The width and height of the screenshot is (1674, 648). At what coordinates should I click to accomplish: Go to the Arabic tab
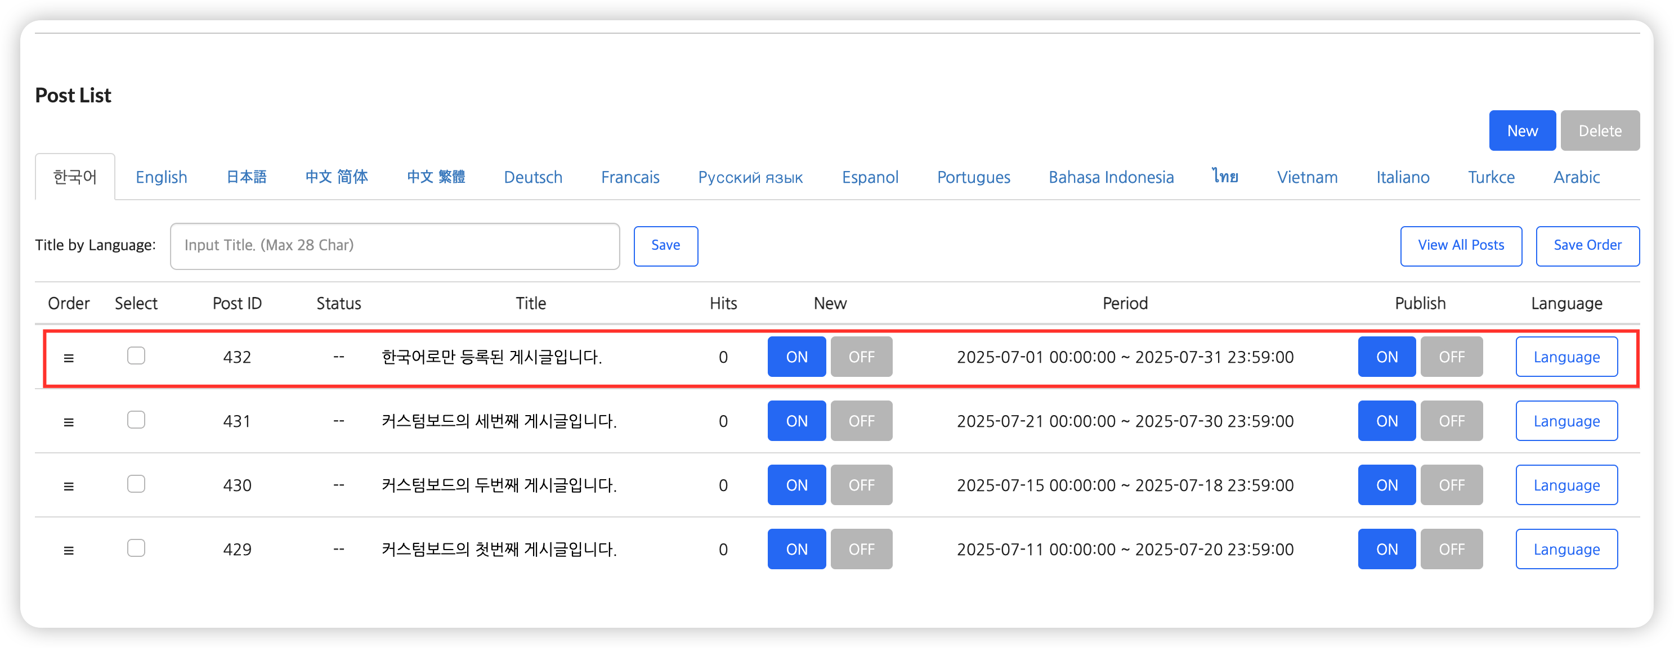(1576, 177)
